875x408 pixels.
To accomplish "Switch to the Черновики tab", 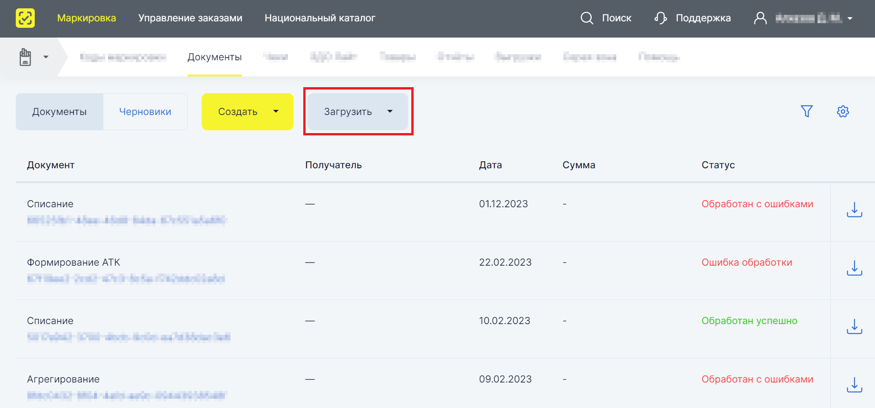I will coord(145,112).
